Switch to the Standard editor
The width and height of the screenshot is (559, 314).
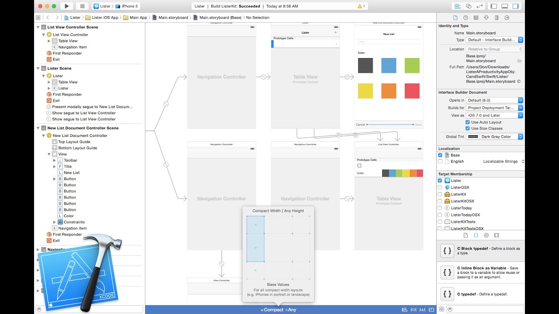pyautogui.click(x=458, y=6)
